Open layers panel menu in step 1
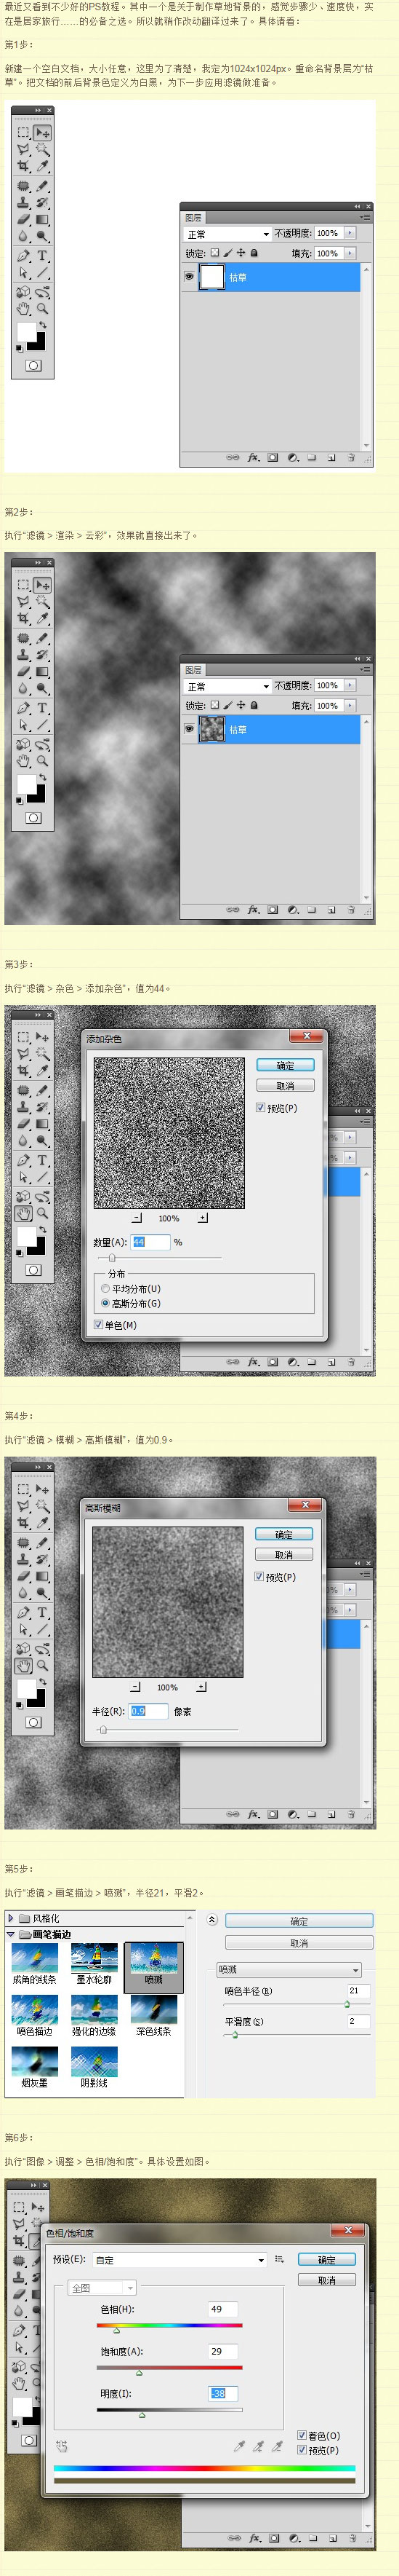399x2576 pixels. point(365,217)
